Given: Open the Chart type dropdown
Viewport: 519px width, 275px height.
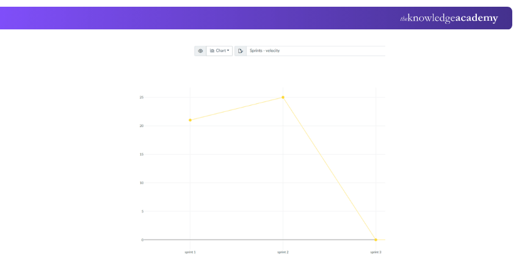Looking at the screenshot, I should [x=219, y=51].
